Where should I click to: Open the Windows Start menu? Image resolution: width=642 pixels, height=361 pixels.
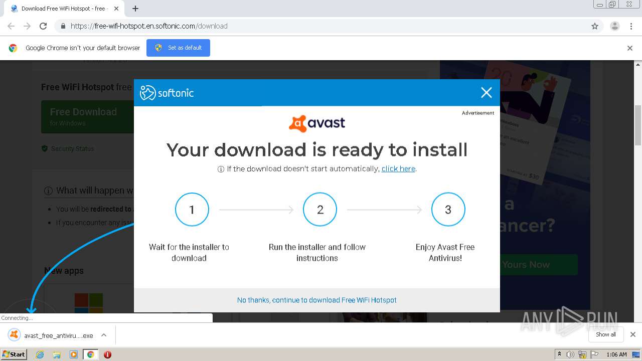point(14,354)
